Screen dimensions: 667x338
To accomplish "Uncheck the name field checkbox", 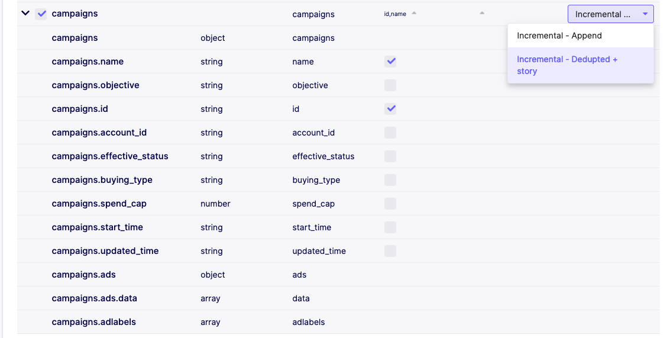I will tap(390, 62).
